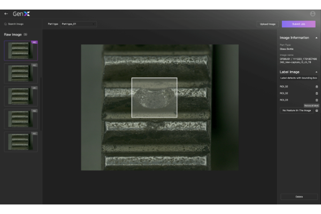Delete the second ROI_02 label
This screenshot has height=214, width=321.
point(316,93)
